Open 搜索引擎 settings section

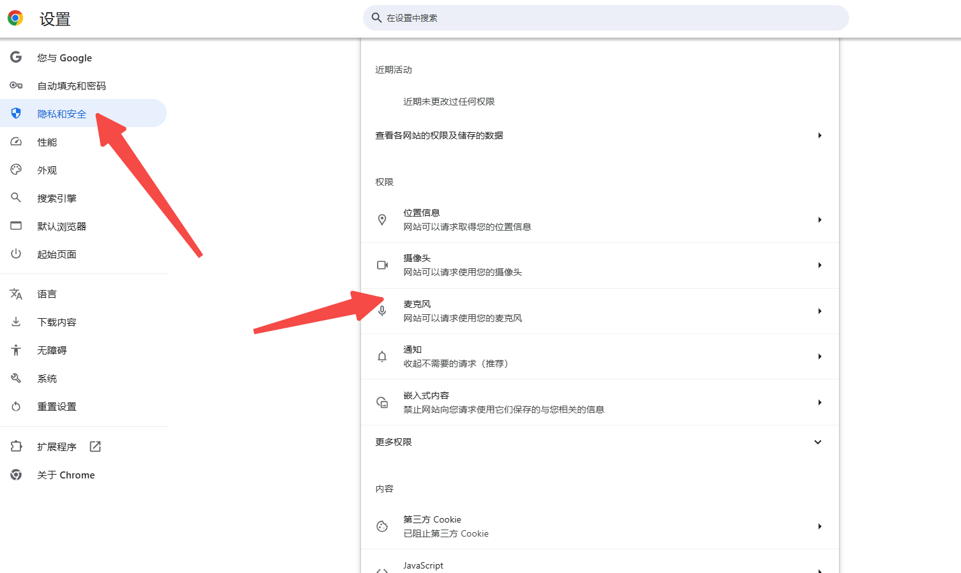click(x=83, y=198)
